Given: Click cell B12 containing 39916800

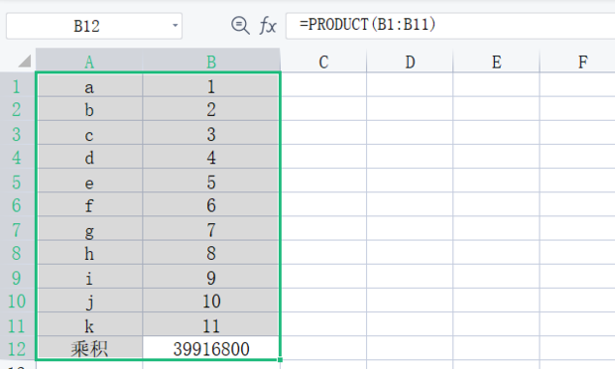Looking at the screenshot, I should [211, 348].
